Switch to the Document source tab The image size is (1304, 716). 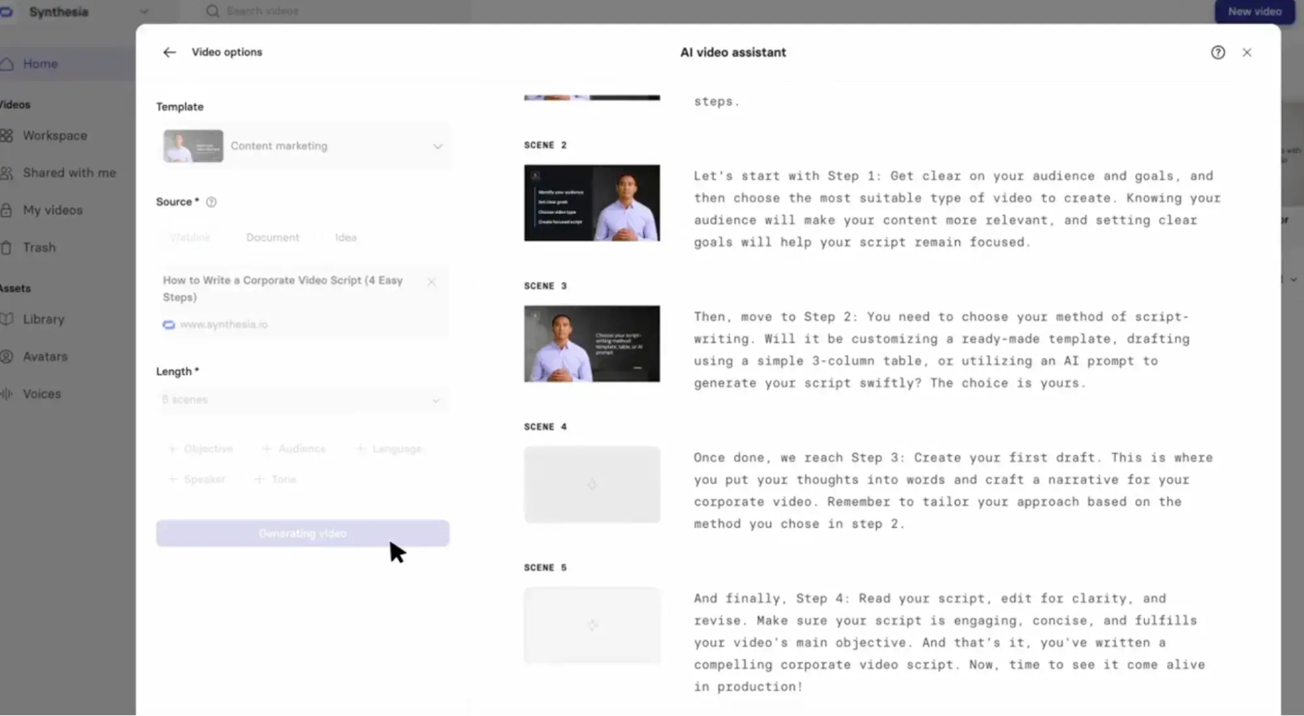tap(273, 237)
